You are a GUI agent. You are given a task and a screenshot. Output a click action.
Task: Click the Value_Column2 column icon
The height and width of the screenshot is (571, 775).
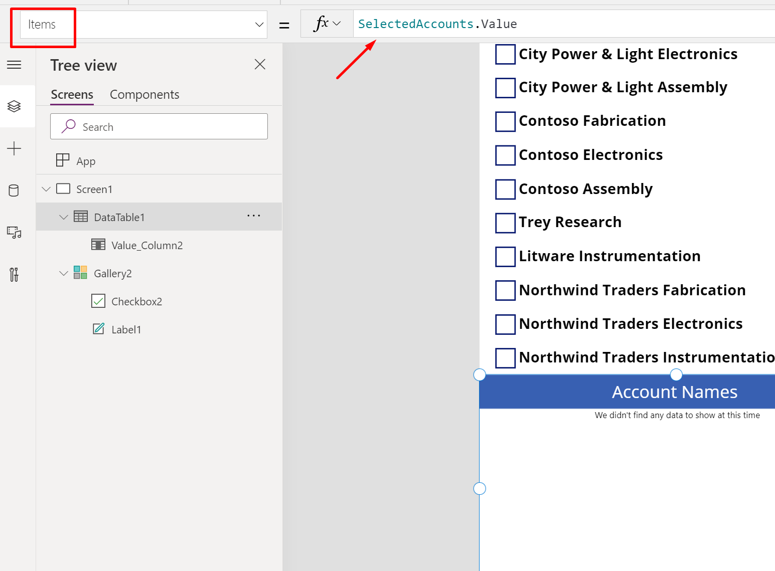coord(98,245)
